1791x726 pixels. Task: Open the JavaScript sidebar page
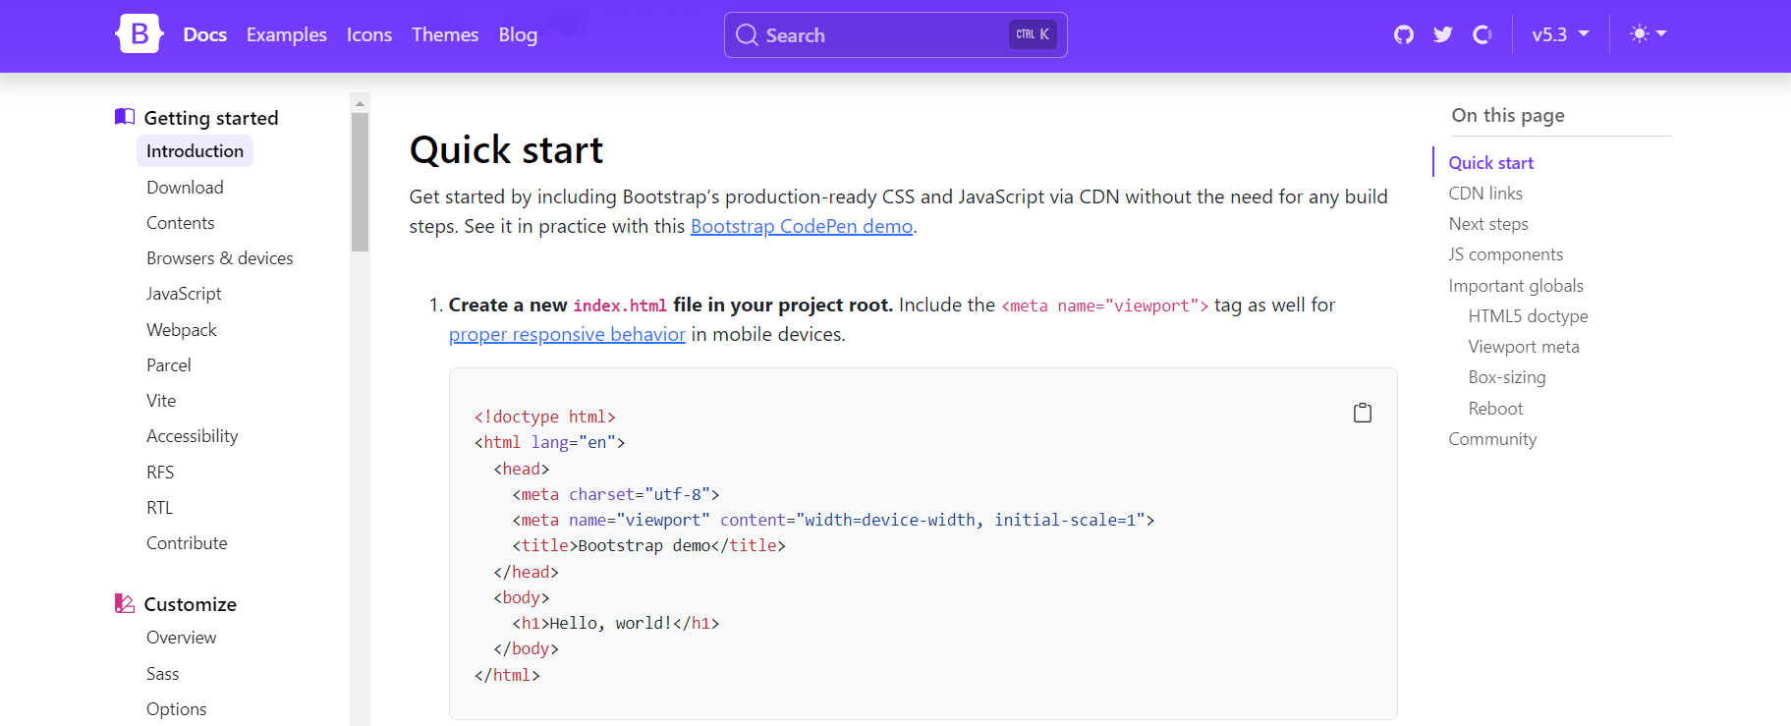184,294
